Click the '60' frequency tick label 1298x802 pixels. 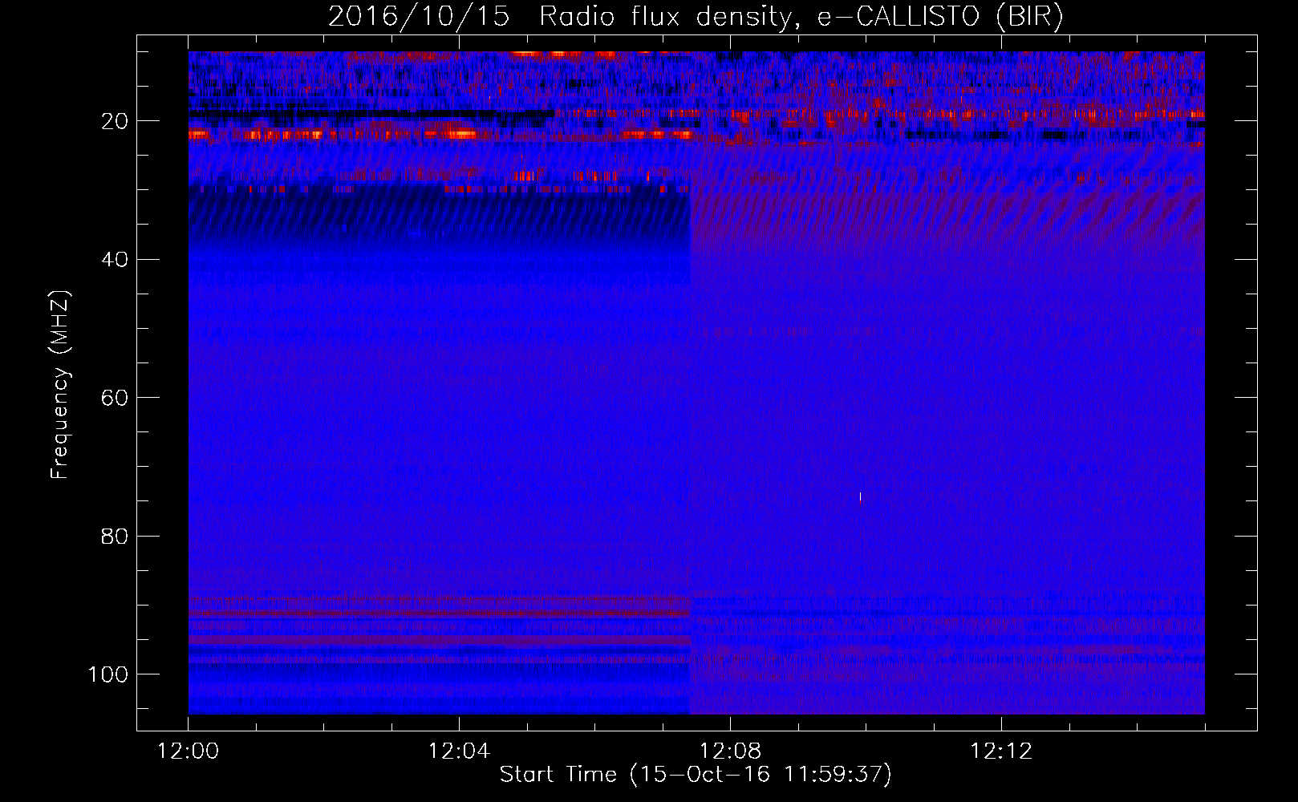tap(116, 398)
